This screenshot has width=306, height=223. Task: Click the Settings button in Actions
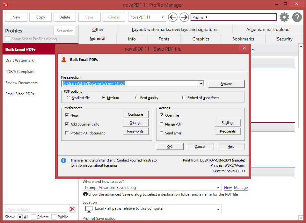228,123
